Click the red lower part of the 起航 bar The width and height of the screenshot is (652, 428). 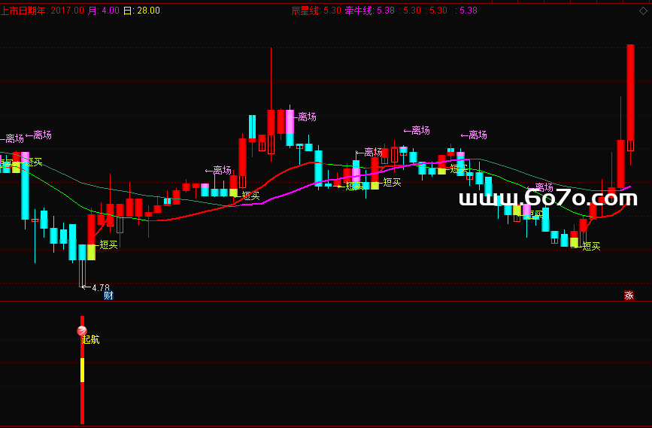point(82,402)
